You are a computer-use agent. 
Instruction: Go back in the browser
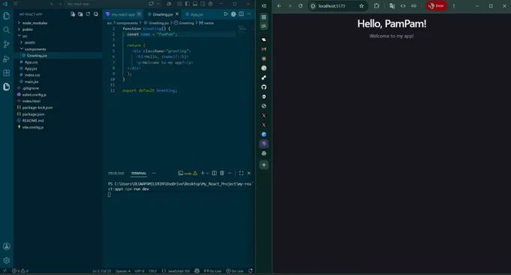280,6
